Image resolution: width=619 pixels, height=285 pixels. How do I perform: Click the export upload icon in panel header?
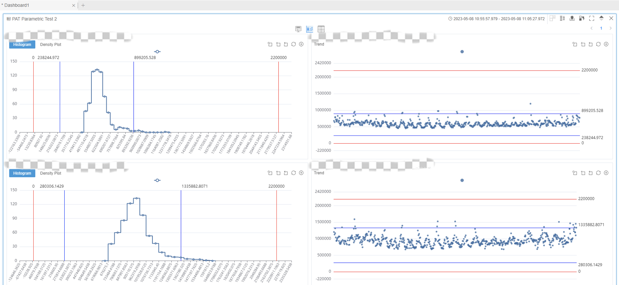[x=572, y=19]
